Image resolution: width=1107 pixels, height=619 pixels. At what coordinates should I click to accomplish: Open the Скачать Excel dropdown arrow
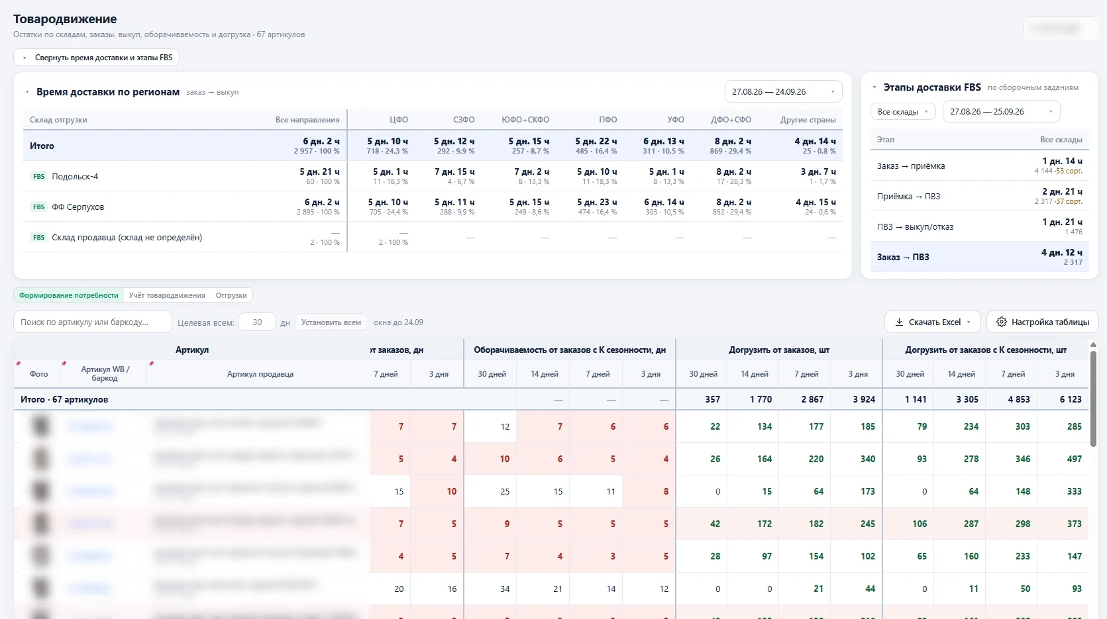point(969,322)
